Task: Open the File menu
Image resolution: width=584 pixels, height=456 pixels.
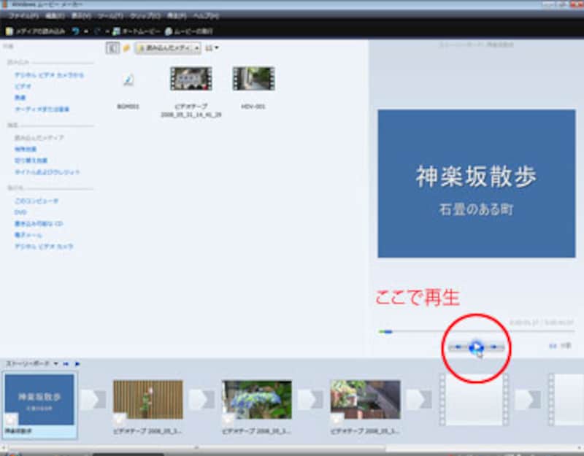Action: [x=23, y=15]
